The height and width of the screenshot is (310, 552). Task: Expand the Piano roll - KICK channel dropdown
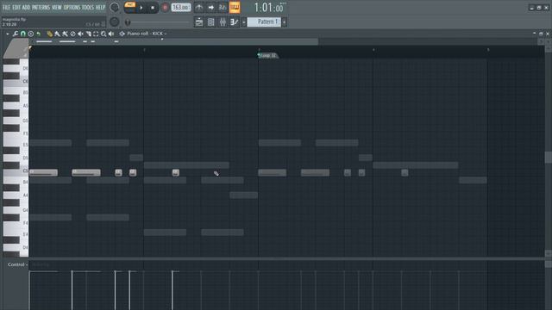[x=147, y=34]
